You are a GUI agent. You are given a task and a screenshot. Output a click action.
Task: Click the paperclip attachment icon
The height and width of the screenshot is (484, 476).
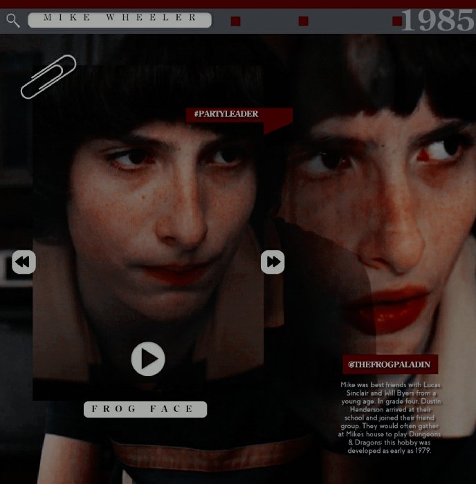pos(48,77)
